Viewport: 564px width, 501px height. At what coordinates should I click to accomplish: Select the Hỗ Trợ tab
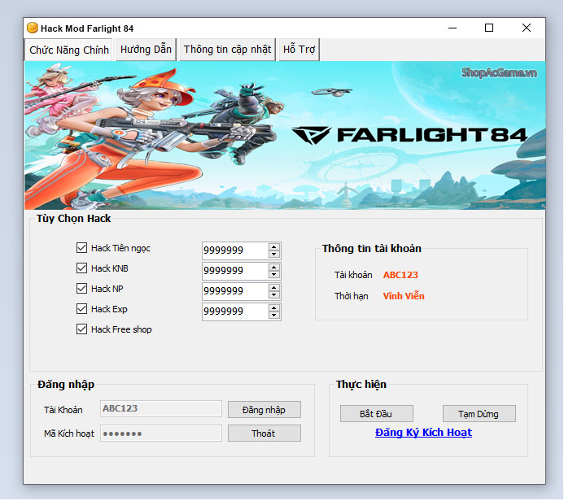[x=299, y=50]
